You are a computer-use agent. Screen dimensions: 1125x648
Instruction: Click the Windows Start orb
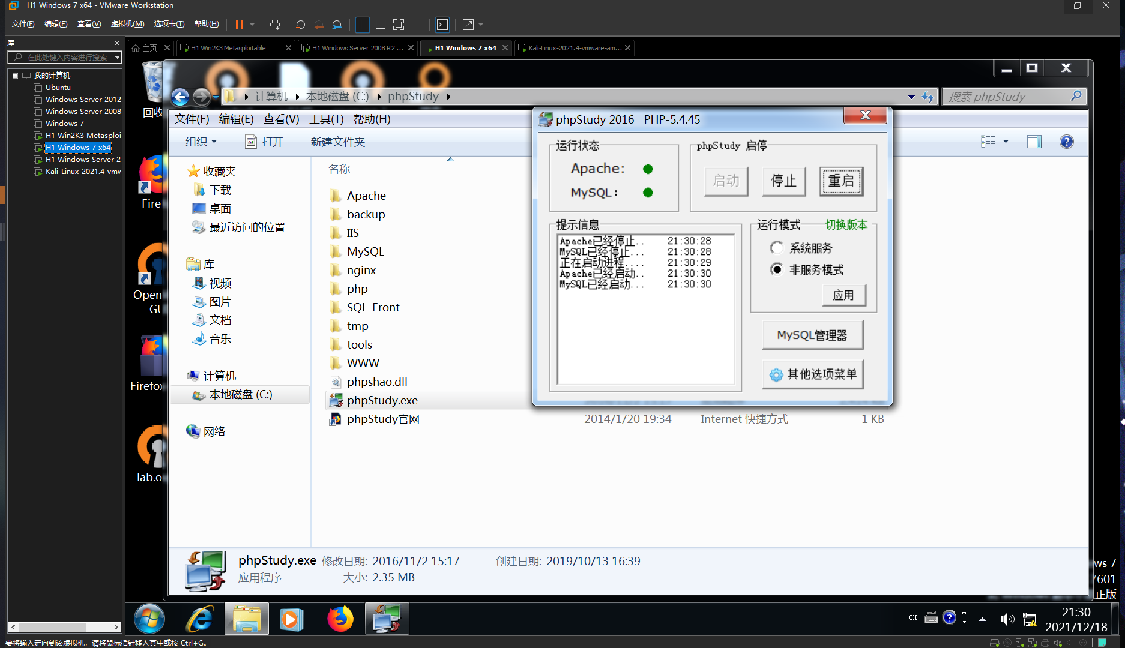149,619
